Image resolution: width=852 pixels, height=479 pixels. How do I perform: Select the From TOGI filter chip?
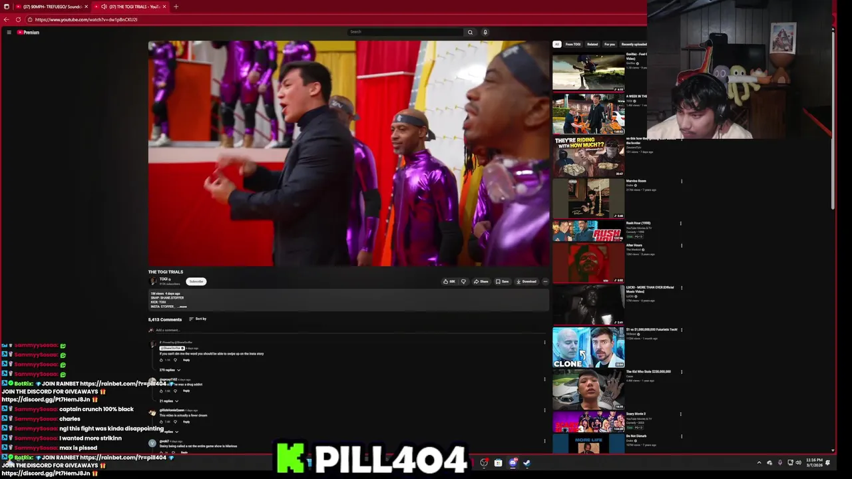tap(572, 45)
